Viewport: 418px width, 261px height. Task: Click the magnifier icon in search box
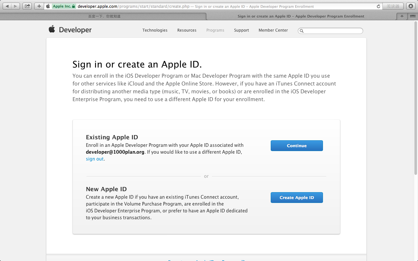click(x=302, y=31)
